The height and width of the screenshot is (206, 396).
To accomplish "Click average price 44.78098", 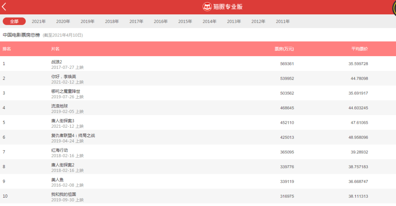I will pyautogui.click(x=359, y=79).
